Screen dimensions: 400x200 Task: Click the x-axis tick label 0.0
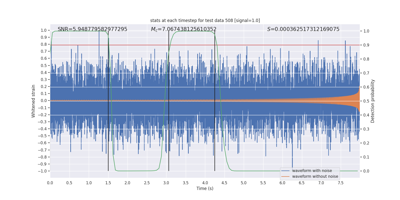click(50, 183)
